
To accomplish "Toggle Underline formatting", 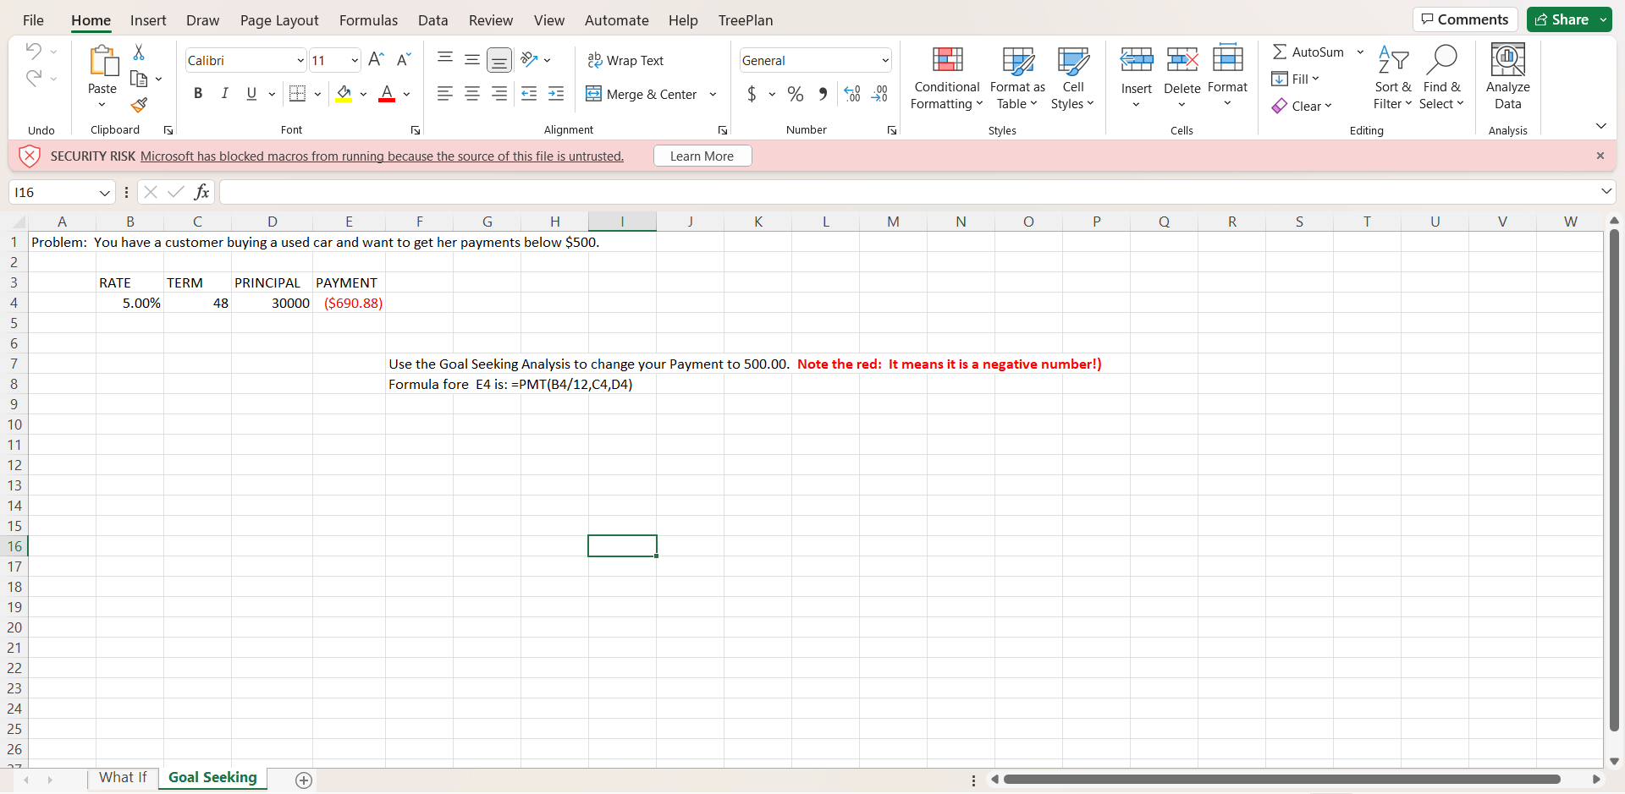I will 251,93.
